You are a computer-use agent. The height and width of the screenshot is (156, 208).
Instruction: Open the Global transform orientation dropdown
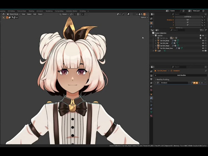(x=64, y=14)
